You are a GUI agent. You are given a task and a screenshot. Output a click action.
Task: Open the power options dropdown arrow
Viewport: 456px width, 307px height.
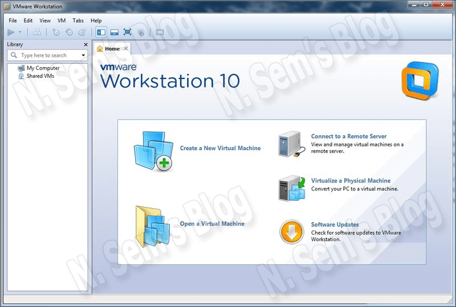tap(20, 32)
